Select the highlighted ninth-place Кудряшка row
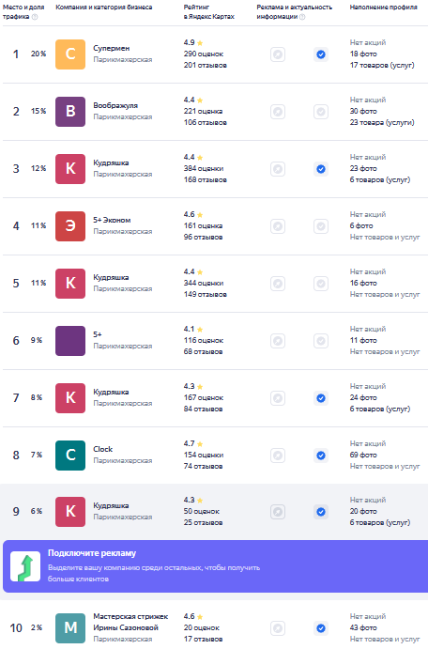 214,512
